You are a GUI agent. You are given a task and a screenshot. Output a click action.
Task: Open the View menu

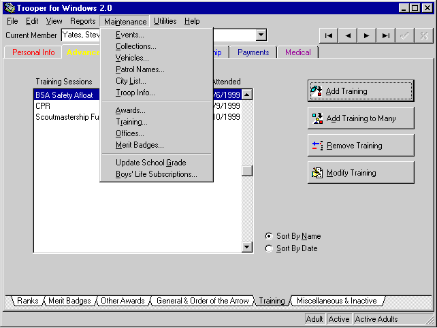point(54,21)
